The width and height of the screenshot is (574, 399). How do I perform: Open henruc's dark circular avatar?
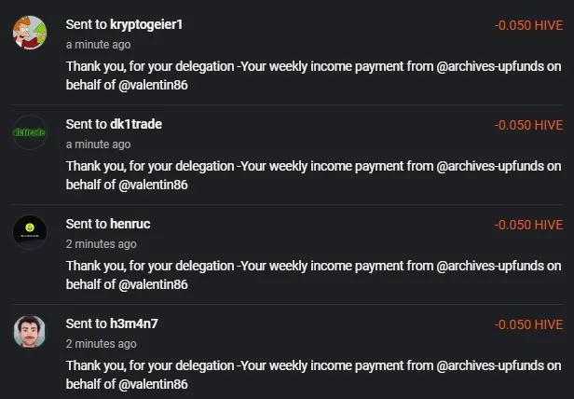point(30,232)
